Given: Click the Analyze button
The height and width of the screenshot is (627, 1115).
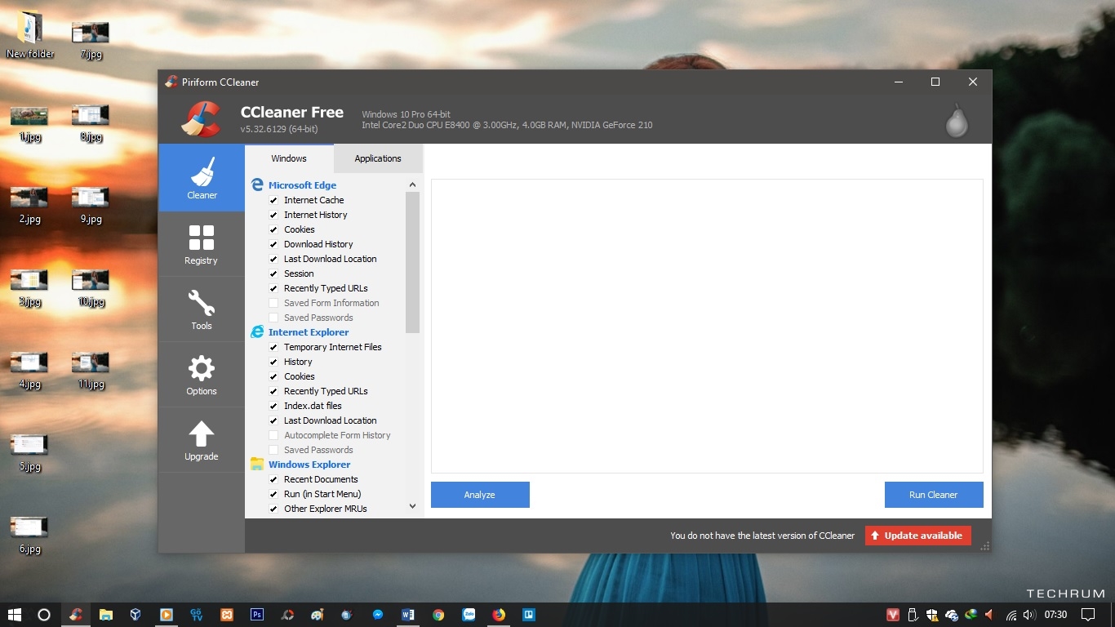Looking at the screenshot, I should 480,495.
